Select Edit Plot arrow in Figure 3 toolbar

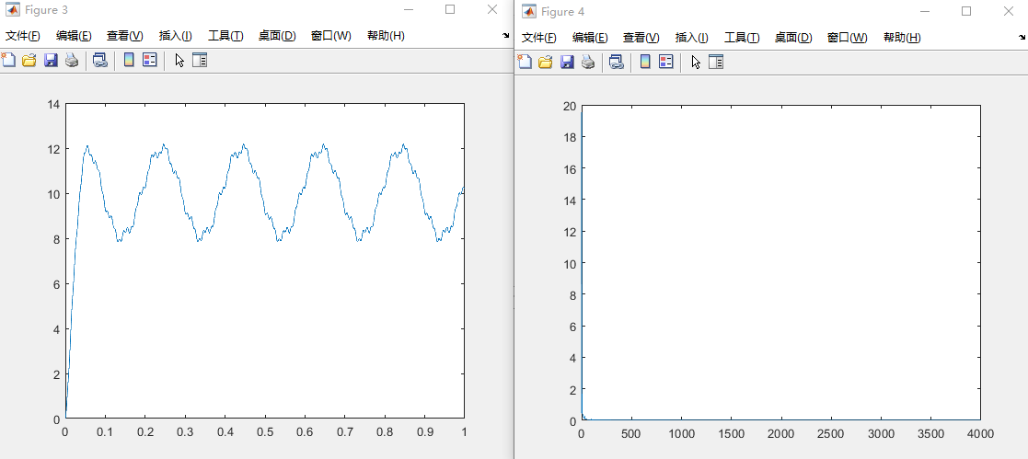click(179, 61)
